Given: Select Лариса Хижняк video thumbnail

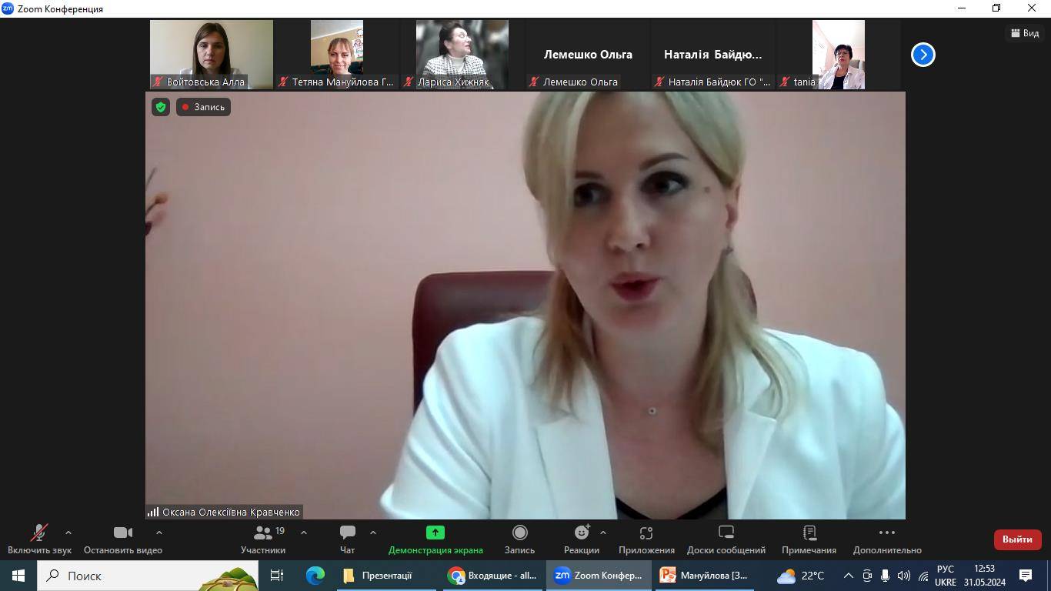Looking at the screenshot, I should [x=462, y=55].
